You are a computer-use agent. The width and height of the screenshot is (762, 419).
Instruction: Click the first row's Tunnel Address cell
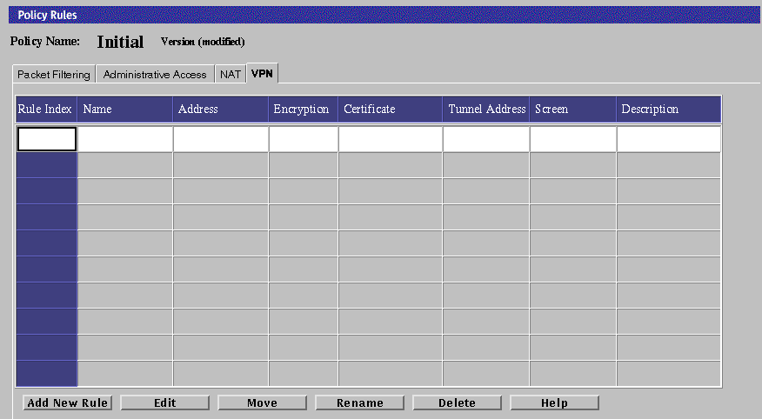pos(486,139)
